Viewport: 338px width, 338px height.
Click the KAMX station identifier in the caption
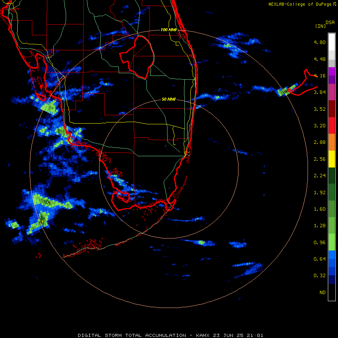click(x=203, y=335)
